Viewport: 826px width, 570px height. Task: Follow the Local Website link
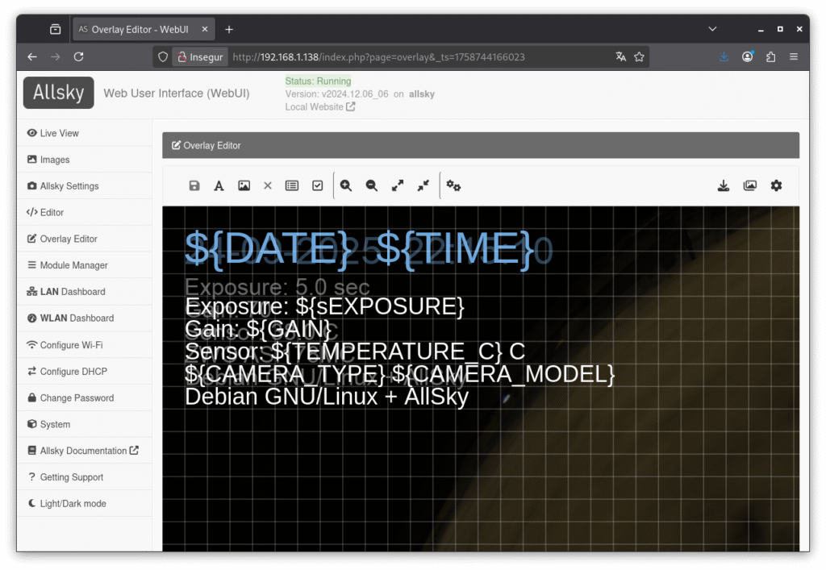point(319,106)
